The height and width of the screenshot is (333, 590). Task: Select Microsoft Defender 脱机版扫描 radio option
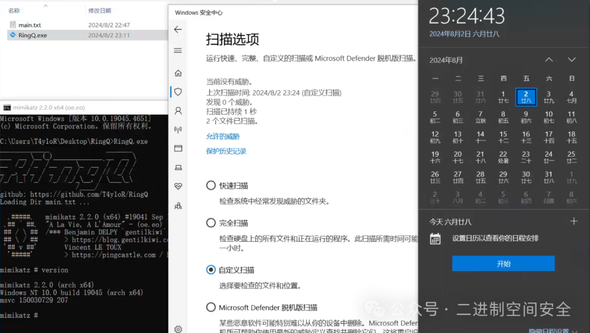(x=211, y=307)
